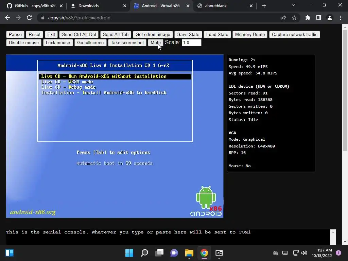The height and width of the screenshot is (261, 348).
Task: Open the Chrome three-dot menu
Action: [x=341, y=18]
